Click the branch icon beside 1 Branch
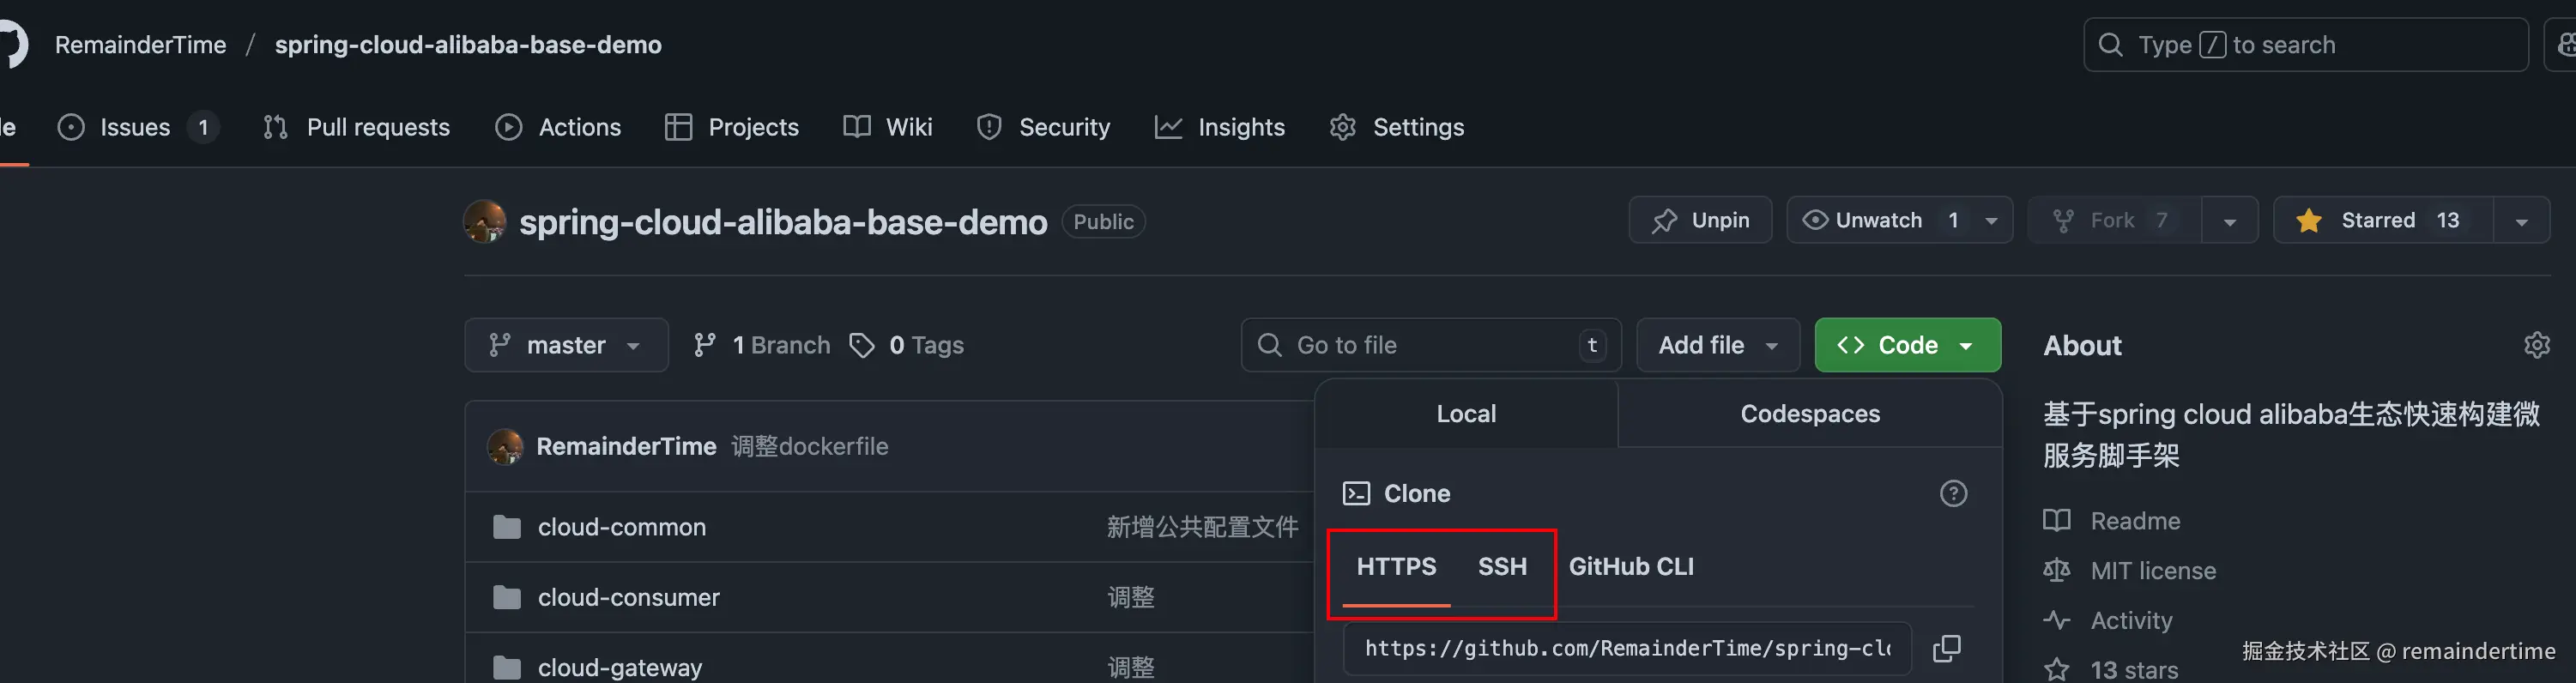 705,345
